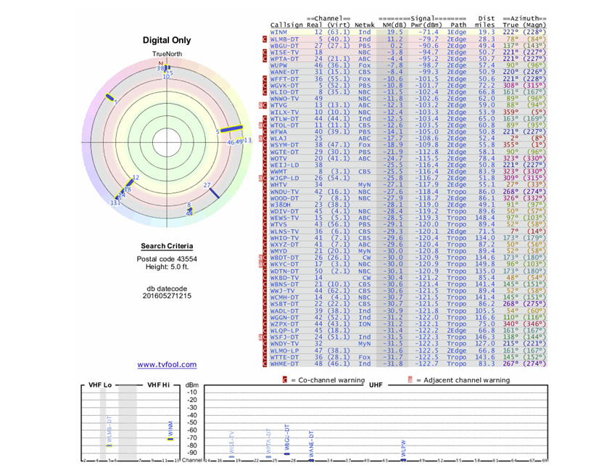Click the co-channel warning icon beside WTLW-DT
612x468 pixels.
[265, 119]
